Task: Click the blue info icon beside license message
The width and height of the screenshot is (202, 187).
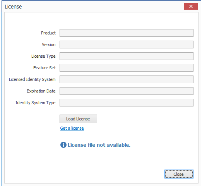Action: tap(63, 145)
